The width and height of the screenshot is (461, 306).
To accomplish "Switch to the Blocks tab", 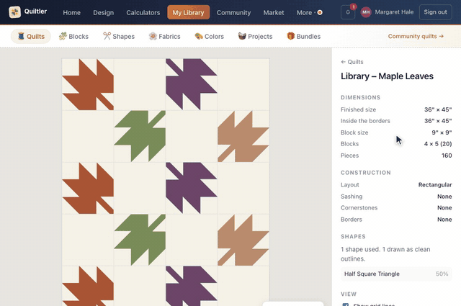I will (x=73, y=37).
